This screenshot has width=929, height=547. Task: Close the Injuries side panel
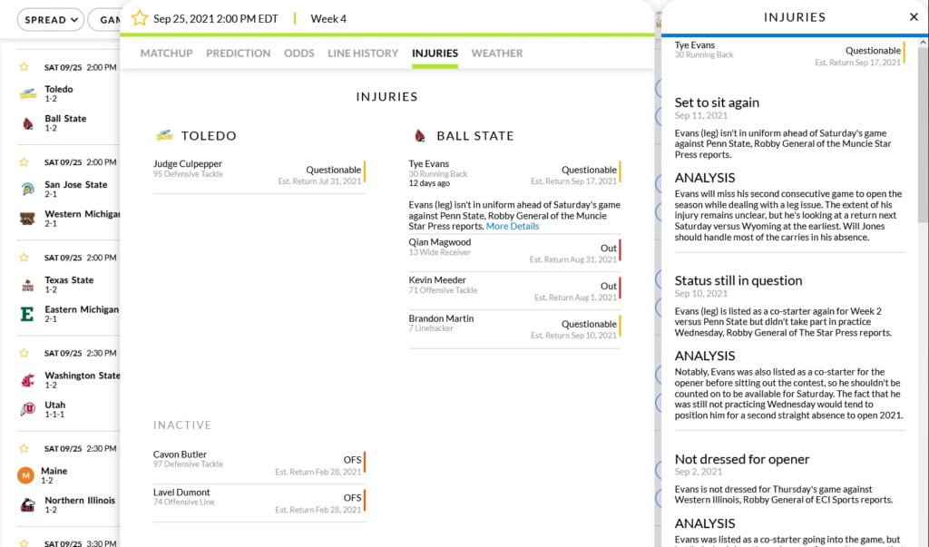914,17
